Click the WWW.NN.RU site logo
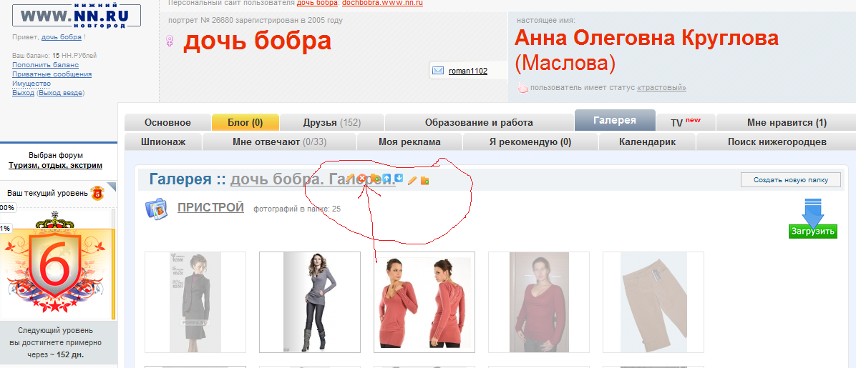The image size is (856, 368). click(77, 16)
